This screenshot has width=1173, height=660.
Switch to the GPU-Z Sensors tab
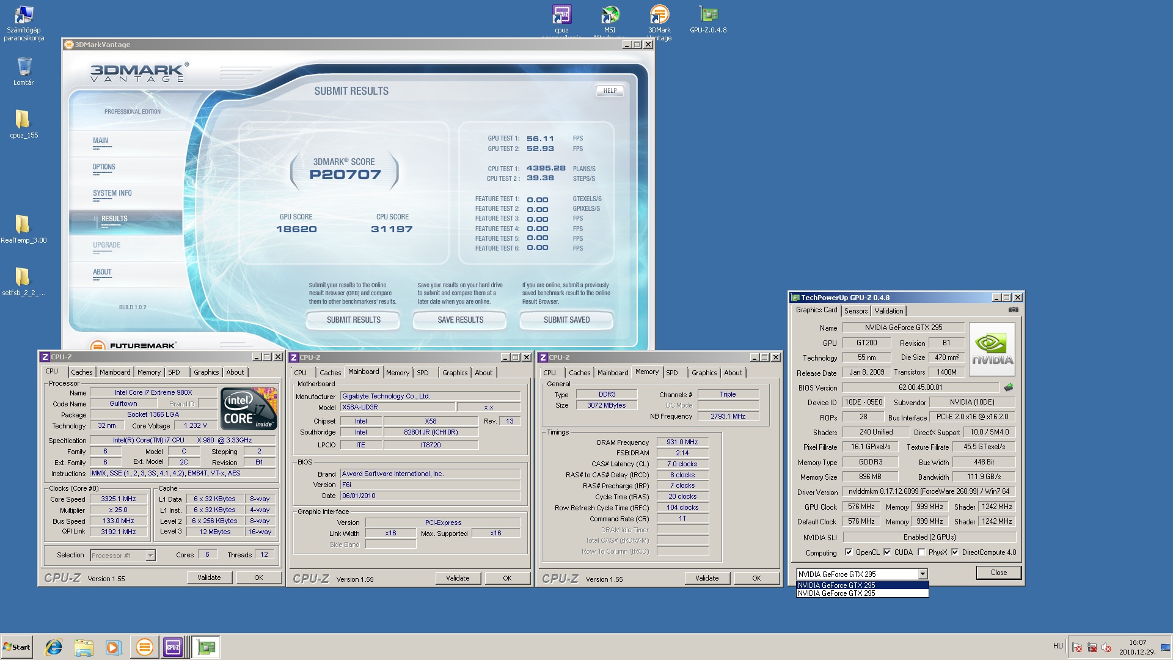click(x=855, y=311)
